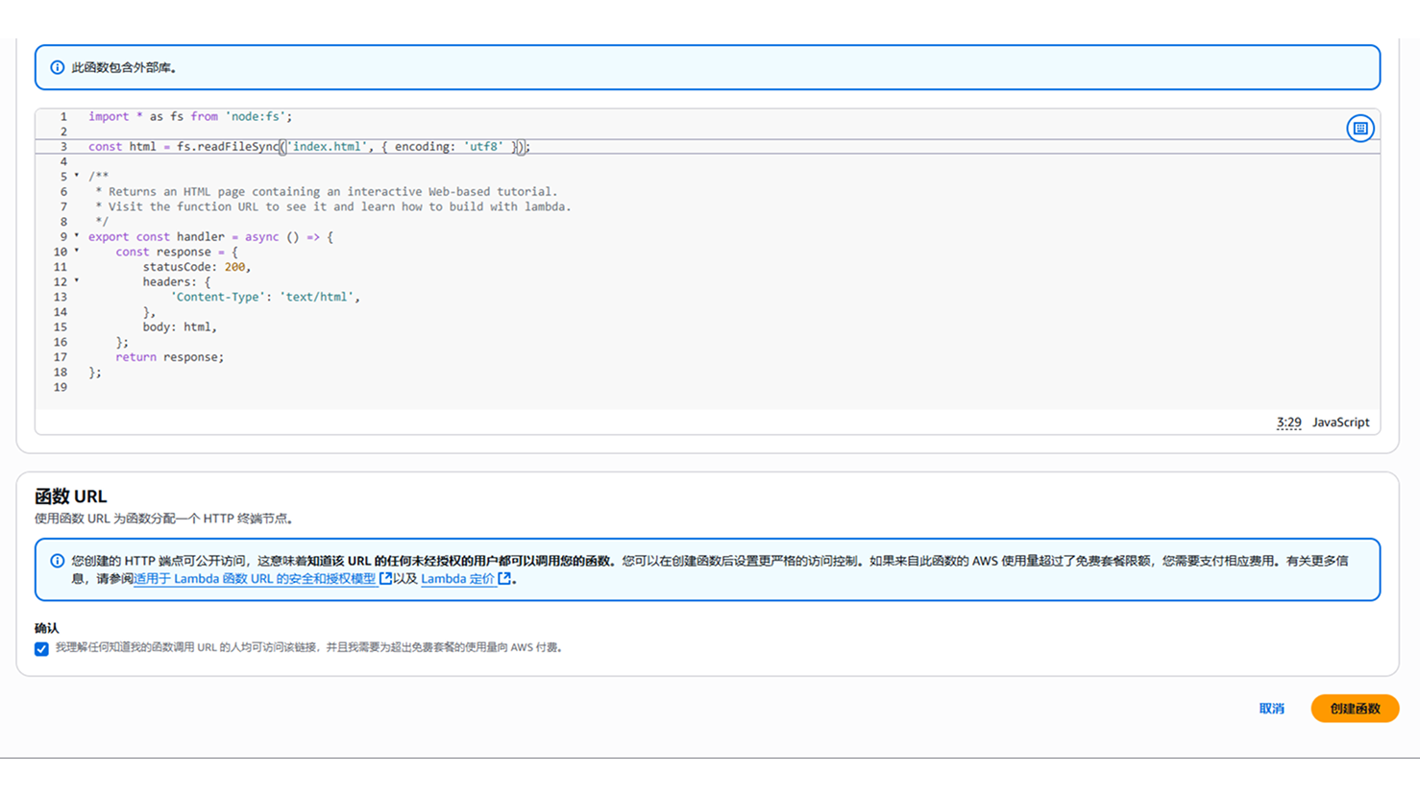Click the 取消 button
This screenshot has width=1420, height=797.
pos(1271,709)
